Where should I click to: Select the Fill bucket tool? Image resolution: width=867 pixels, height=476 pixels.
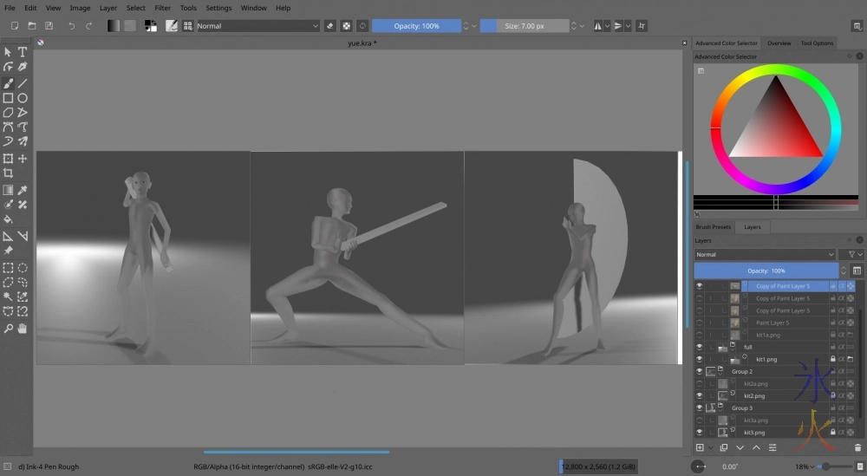click(x=8, y=219)
